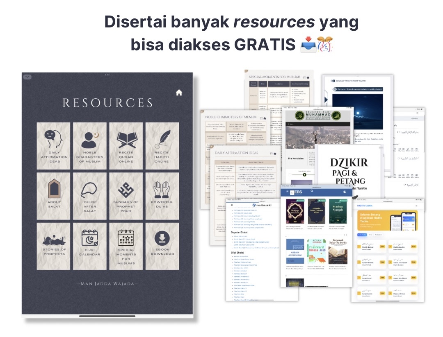
Task: Open the Ebook Download tile
Action: (x=162, y=246)
